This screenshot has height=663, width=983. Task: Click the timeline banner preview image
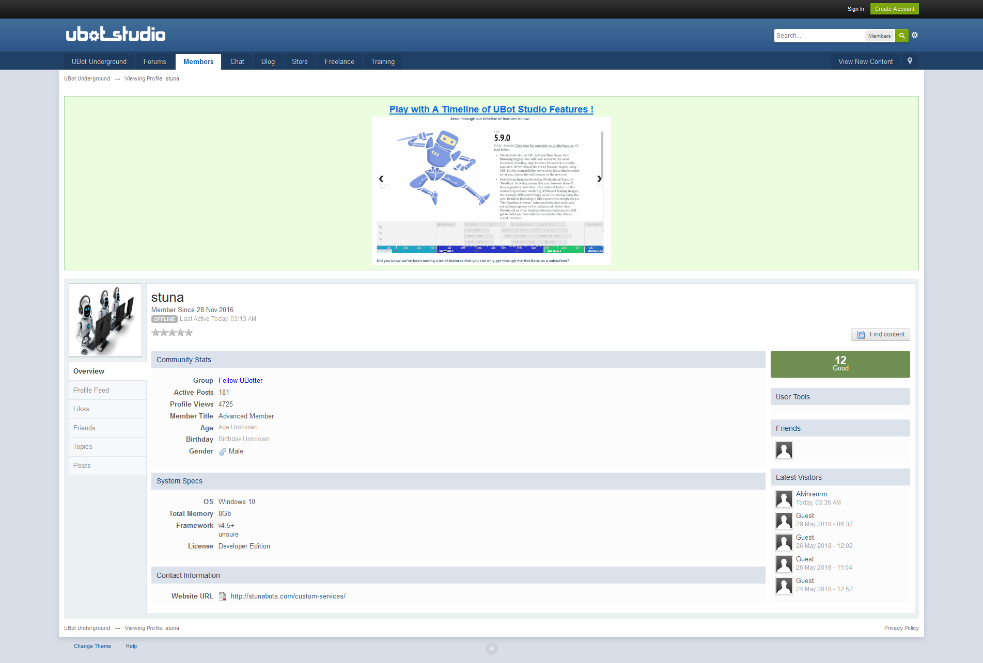click(x=491, y=190)
